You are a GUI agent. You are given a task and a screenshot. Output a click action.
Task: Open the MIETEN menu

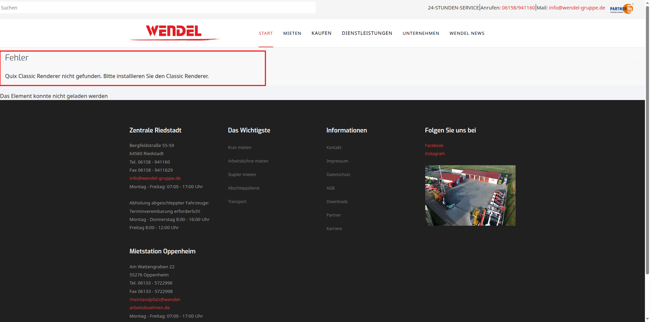[292, 33]
